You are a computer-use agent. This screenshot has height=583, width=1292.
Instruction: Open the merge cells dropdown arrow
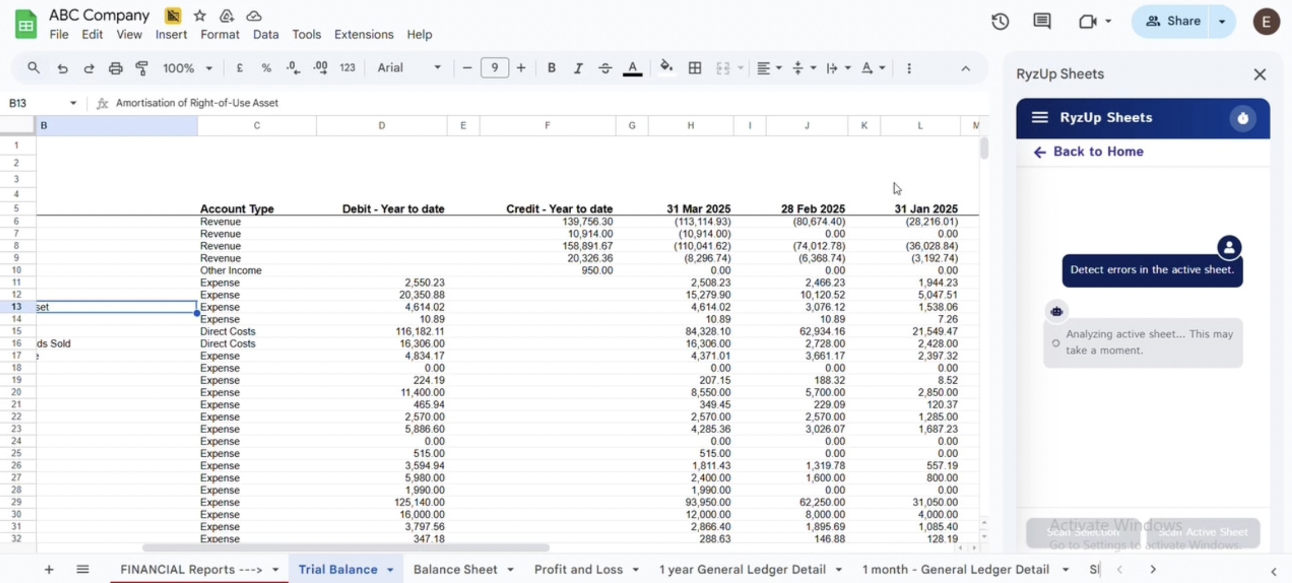(740, 68)
